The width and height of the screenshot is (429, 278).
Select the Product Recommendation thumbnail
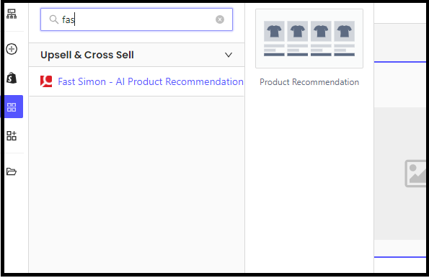[x=309, y=39]
